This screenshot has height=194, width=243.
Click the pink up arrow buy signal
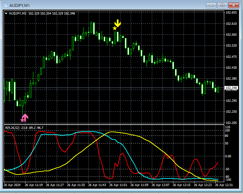pos(25,117)
